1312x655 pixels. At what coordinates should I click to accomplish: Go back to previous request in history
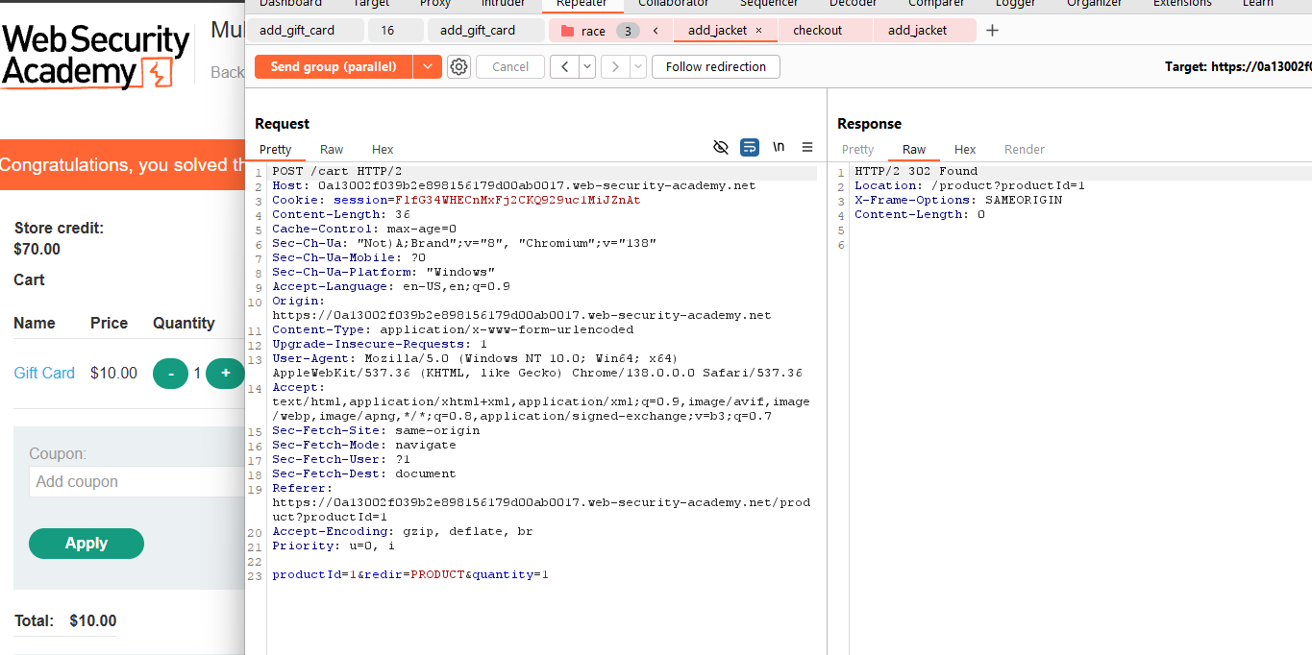pyautogui.click(x=564, y=66)
